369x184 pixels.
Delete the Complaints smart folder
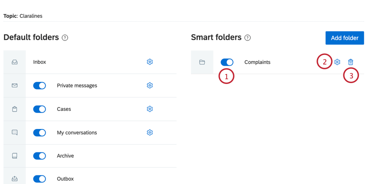click(351, 62)
